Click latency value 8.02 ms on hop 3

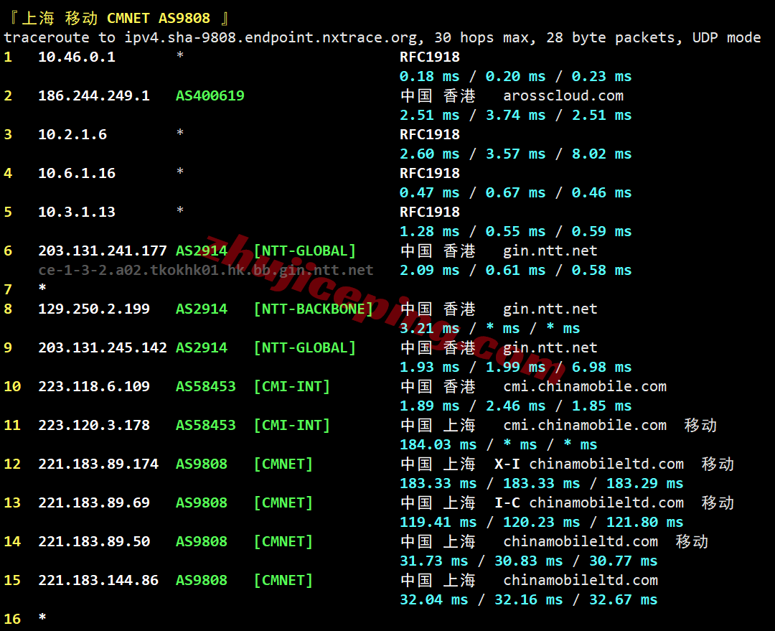[601, 154]
